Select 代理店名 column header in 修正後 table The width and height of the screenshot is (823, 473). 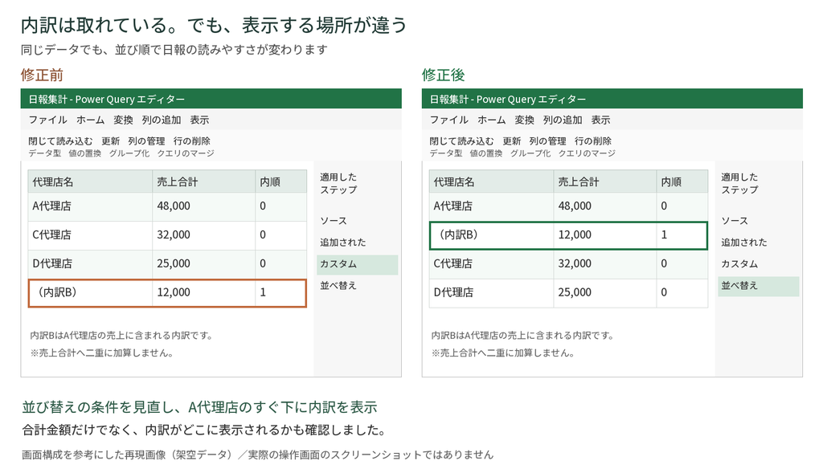(x=491, y=181)
